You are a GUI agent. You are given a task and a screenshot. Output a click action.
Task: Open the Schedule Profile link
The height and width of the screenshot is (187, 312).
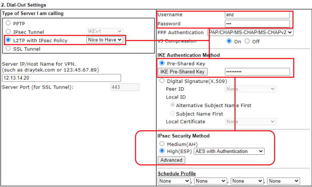click(x=176, y=174)
